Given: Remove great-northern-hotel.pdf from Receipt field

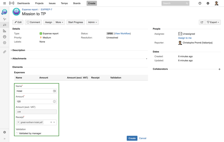Looking at the screenshot, I should 18,122.
